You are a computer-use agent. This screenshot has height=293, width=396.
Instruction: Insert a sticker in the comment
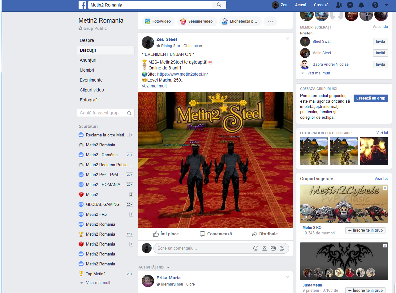point(282,248)
